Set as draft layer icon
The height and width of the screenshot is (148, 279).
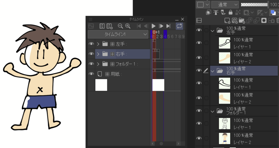[223, 12]
